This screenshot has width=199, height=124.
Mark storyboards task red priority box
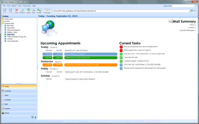pos(121,47)
